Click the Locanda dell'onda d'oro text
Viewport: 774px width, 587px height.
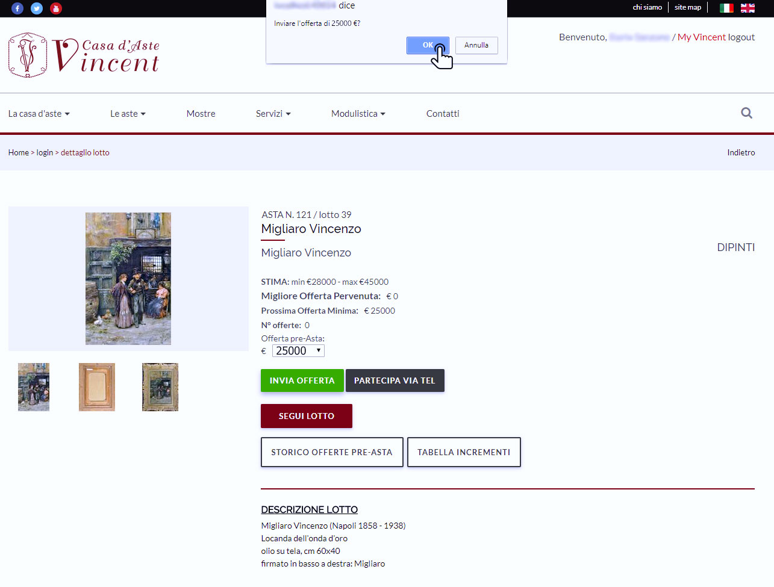(x=304, y=539)
